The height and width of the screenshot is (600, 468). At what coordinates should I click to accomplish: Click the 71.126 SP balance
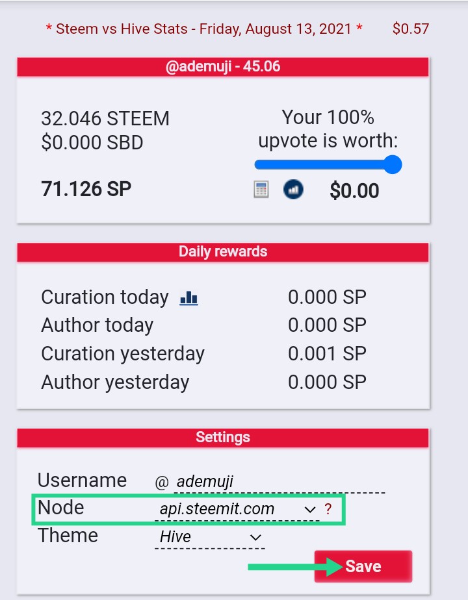[x=86, y=189]
